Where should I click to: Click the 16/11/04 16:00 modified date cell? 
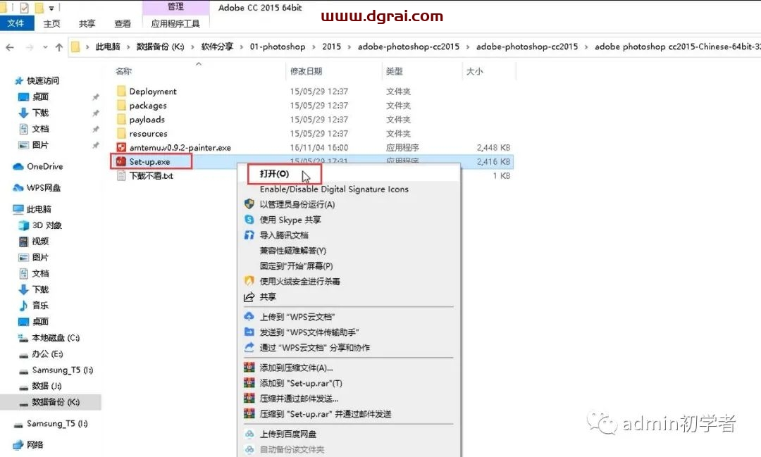319,147
